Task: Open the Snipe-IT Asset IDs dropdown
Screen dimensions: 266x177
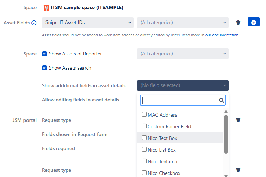Action: [87, 23]
